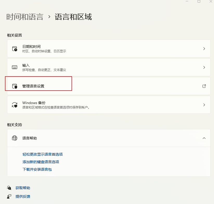The height and width of the screenshot is (204, 214).
Task: Open link 下载并安装语言包
Action: pyautogui.click(x=37, y=169)
